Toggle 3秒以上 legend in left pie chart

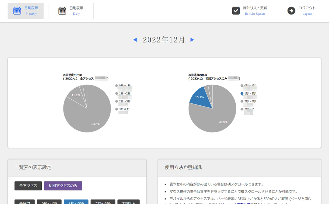tap(122, 109)
